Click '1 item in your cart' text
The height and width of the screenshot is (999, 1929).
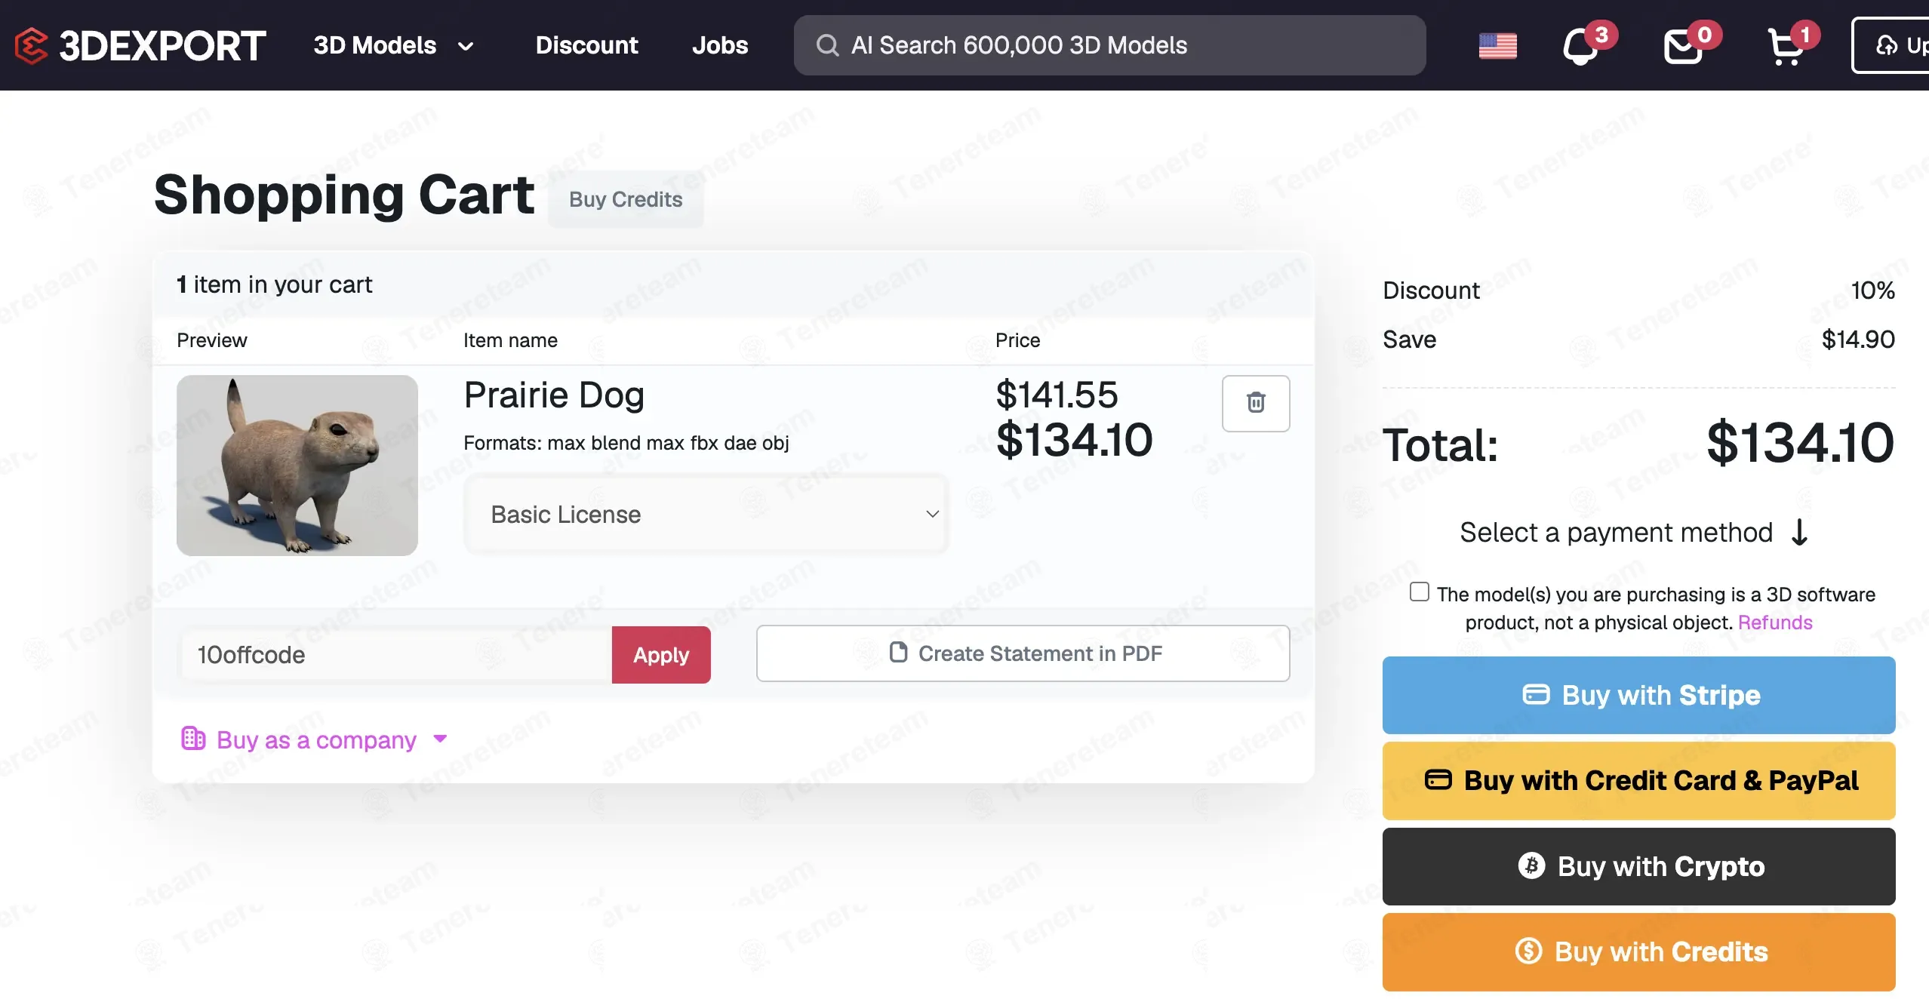click(275, 284)
